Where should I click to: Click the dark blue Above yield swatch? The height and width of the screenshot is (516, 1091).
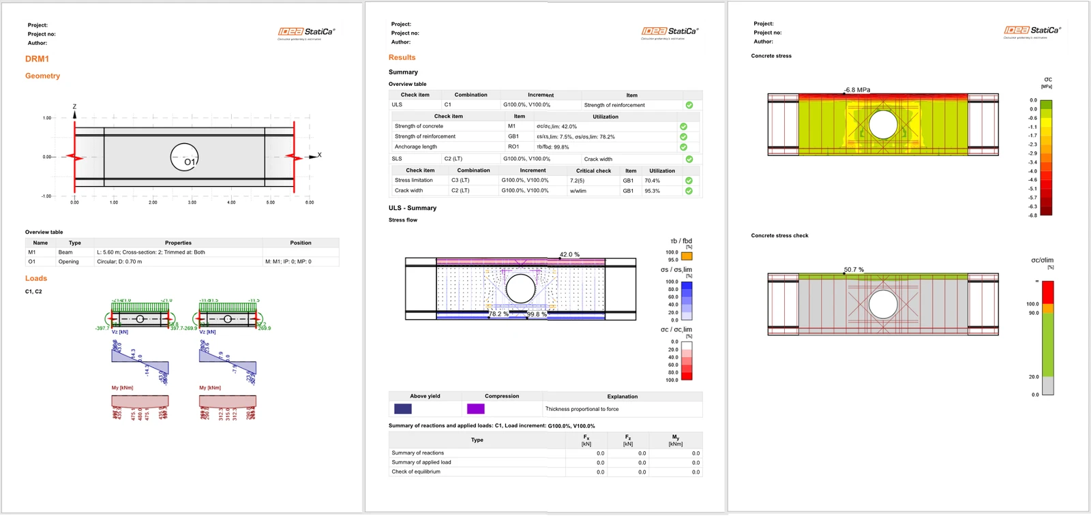pos(403,409)
